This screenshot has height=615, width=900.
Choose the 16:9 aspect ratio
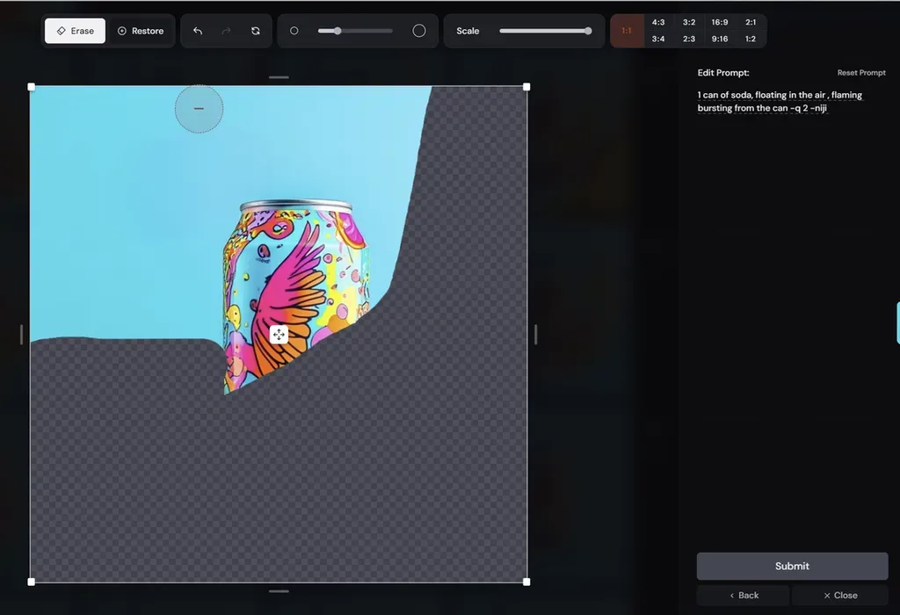[719, 22]
